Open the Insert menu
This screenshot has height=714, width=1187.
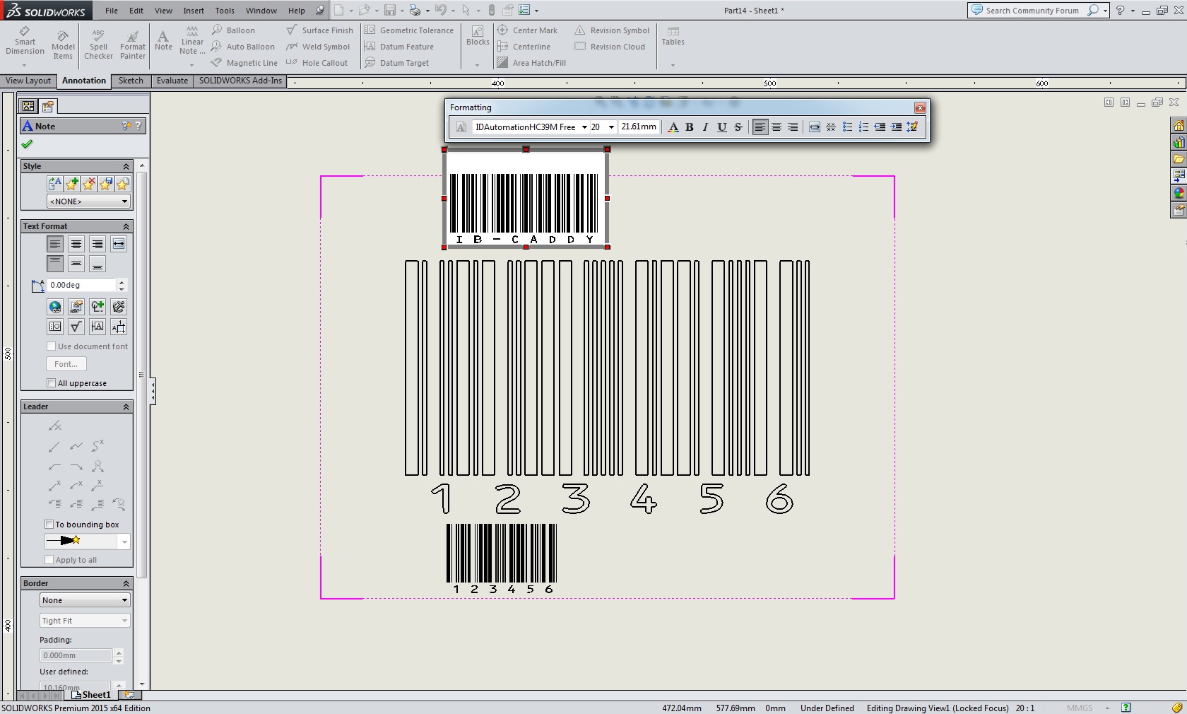(194, 11)
